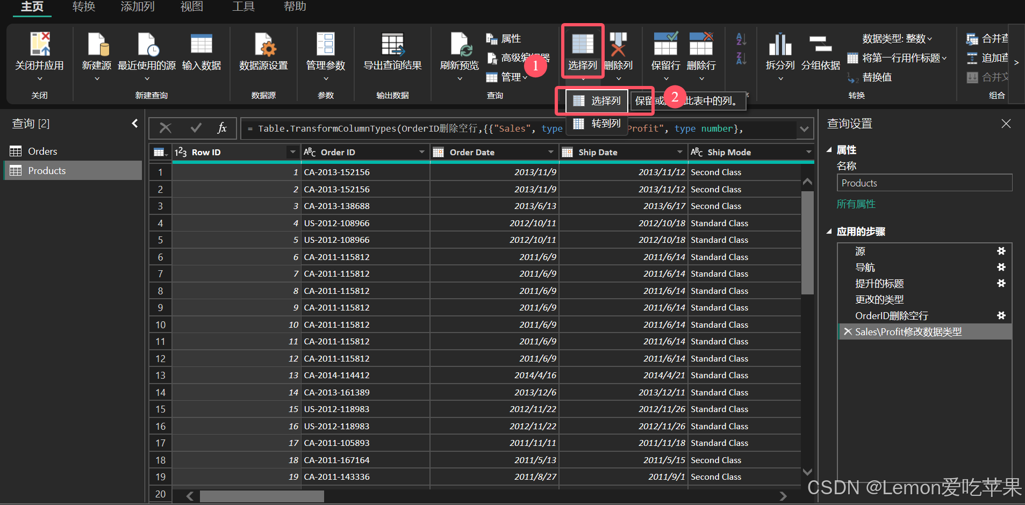Click Replace Values (替换值)
Viewport: 1025px width, 505px height.
click(870, 77)
